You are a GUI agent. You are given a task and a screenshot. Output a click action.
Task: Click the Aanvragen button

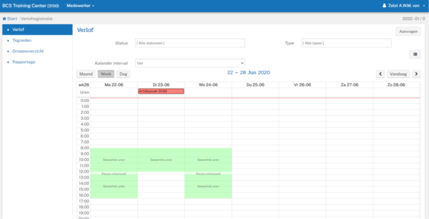click(x=408, y=32)
